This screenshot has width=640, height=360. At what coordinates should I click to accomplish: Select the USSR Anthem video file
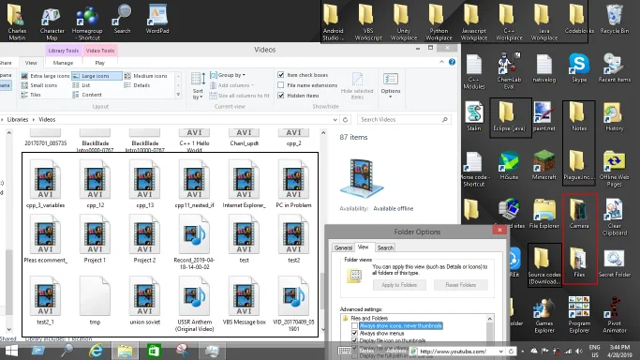tap(194, 304)
